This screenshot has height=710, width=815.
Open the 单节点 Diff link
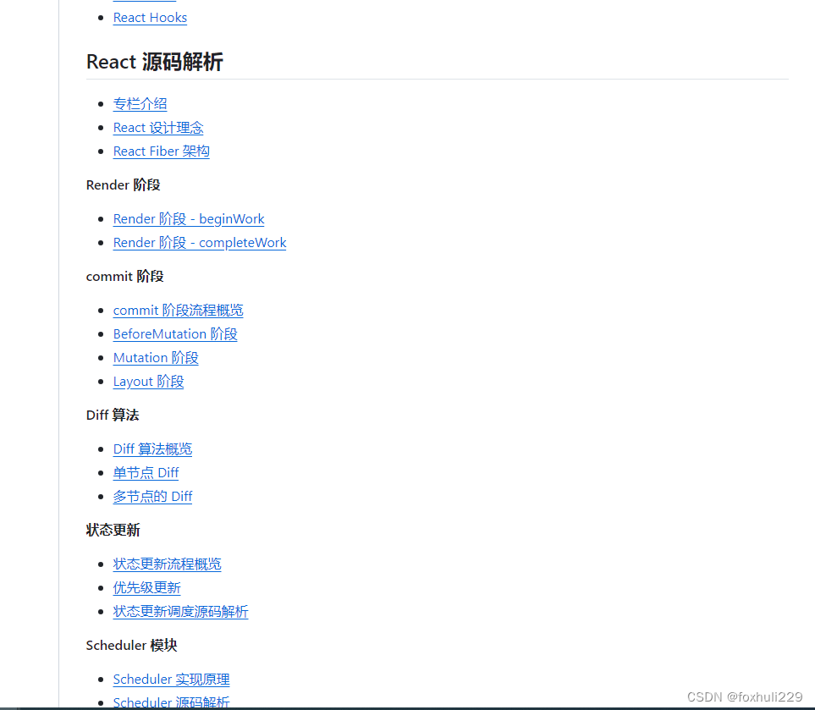pyautogui.click(x=146, y=472)
